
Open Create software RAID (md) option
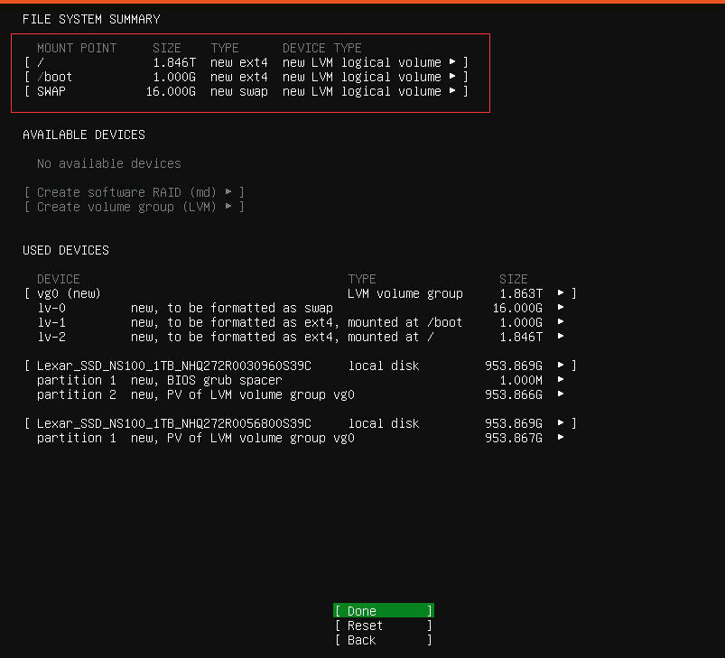[134, 192]
